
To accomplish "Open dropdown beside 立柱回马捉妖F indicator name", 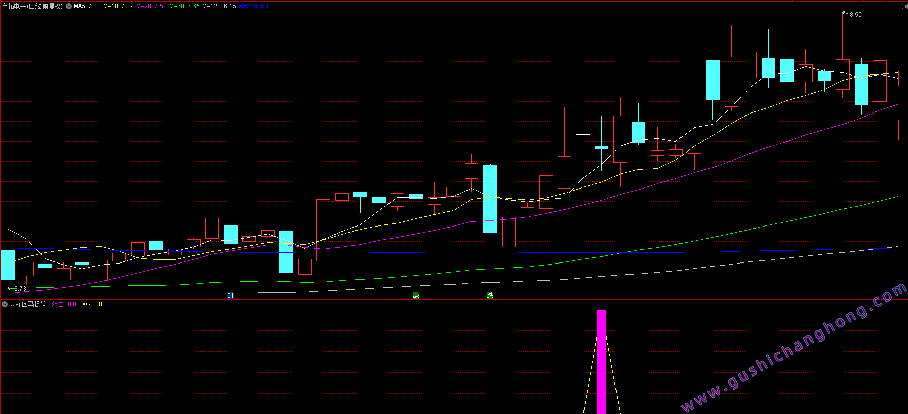I will click(x=5, y=304).
